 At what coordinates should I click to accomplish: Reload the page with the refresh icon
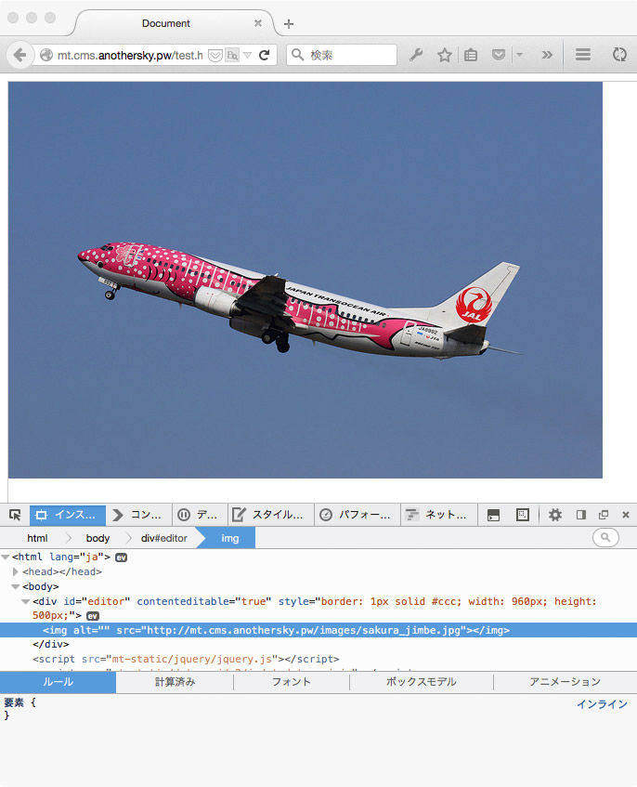point(265,55)
